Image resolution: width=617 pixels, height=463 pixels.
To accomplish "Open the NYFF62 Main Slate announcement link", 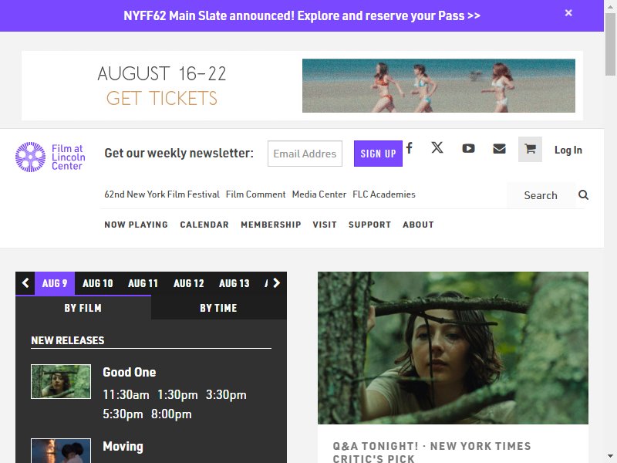I will 302,15.
